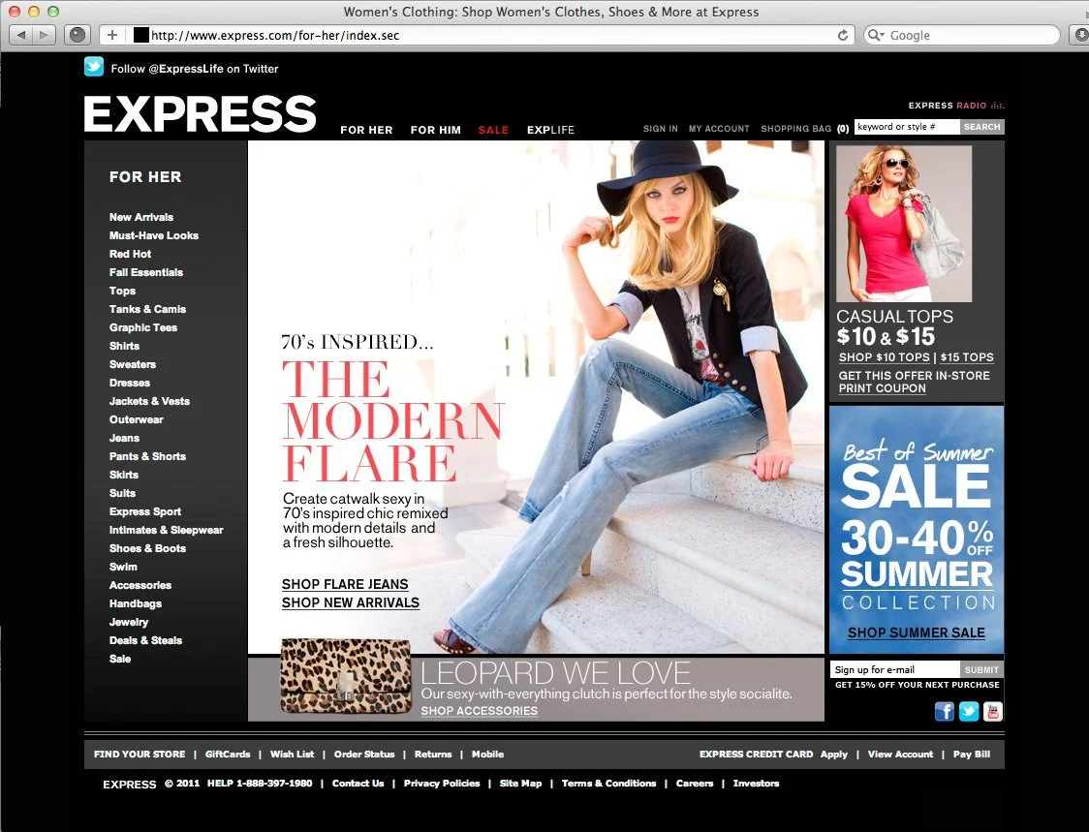Click the SUBMIT email button
The width and height of the screenshot is (1089, 832).
click(981, 669)
